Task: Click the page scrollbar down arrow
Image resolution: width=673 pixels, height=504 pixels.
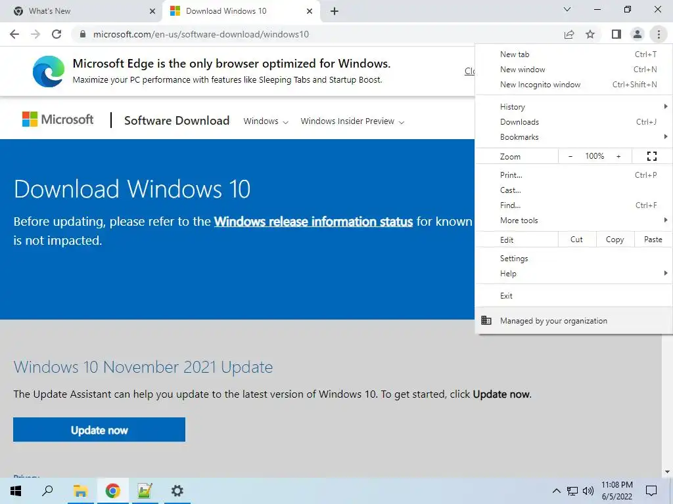Action: (x=668, y=472)
